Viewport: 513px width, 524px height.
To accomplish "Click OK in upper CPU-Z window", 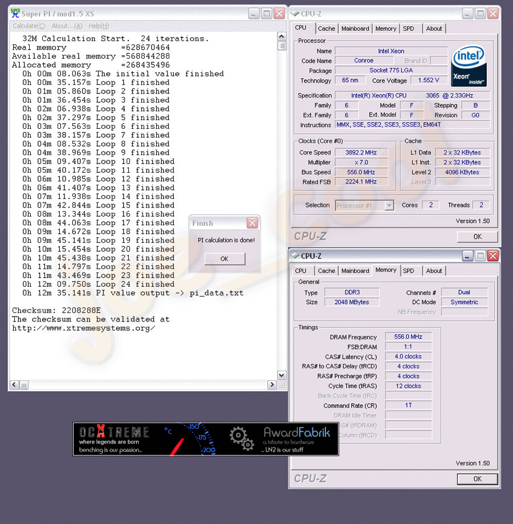I will pos(477,237).
